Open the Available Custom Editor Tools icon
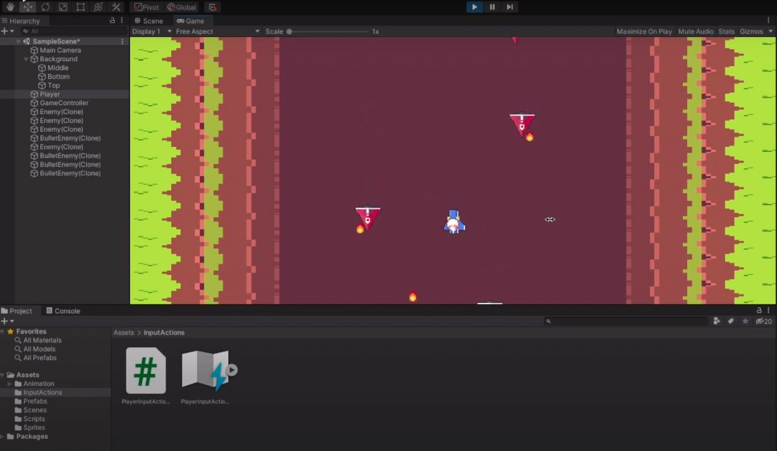 (114, 7)
